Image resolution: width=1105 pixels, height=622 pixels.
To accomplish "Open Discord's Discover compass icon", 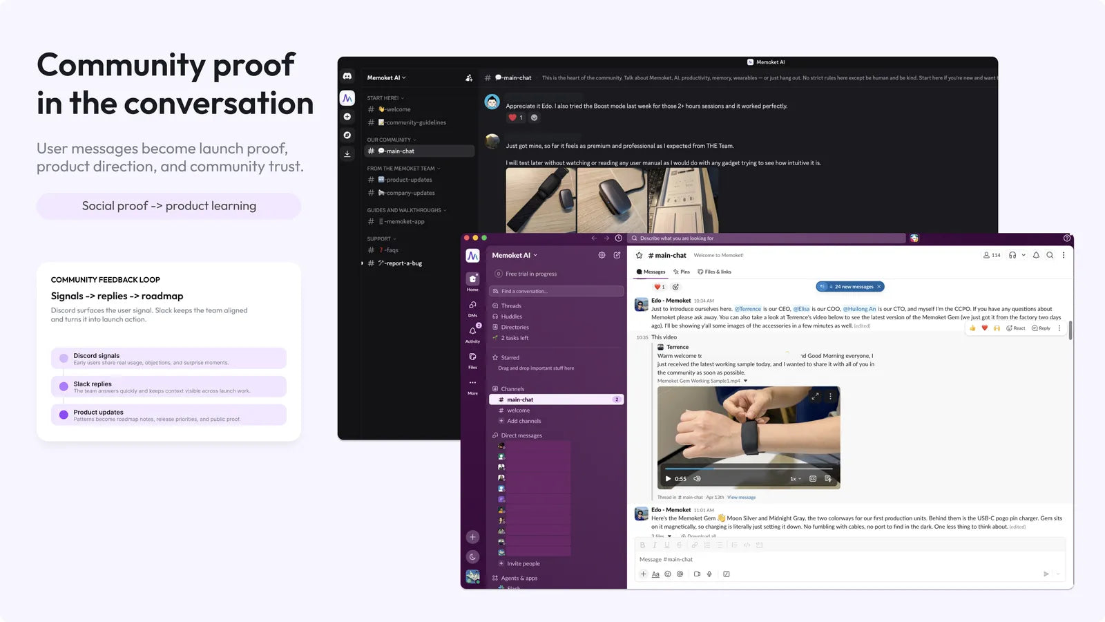I will click(347, 135).
